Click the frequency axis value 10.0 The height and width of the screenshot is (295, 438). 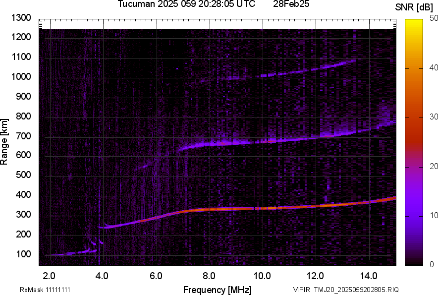[262, 276]
